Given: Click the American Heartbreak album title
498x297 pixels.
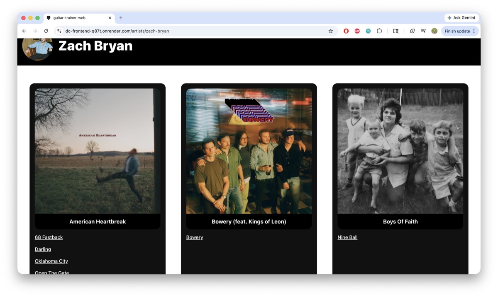Looking at the screenshot, I should coord(98,222).
